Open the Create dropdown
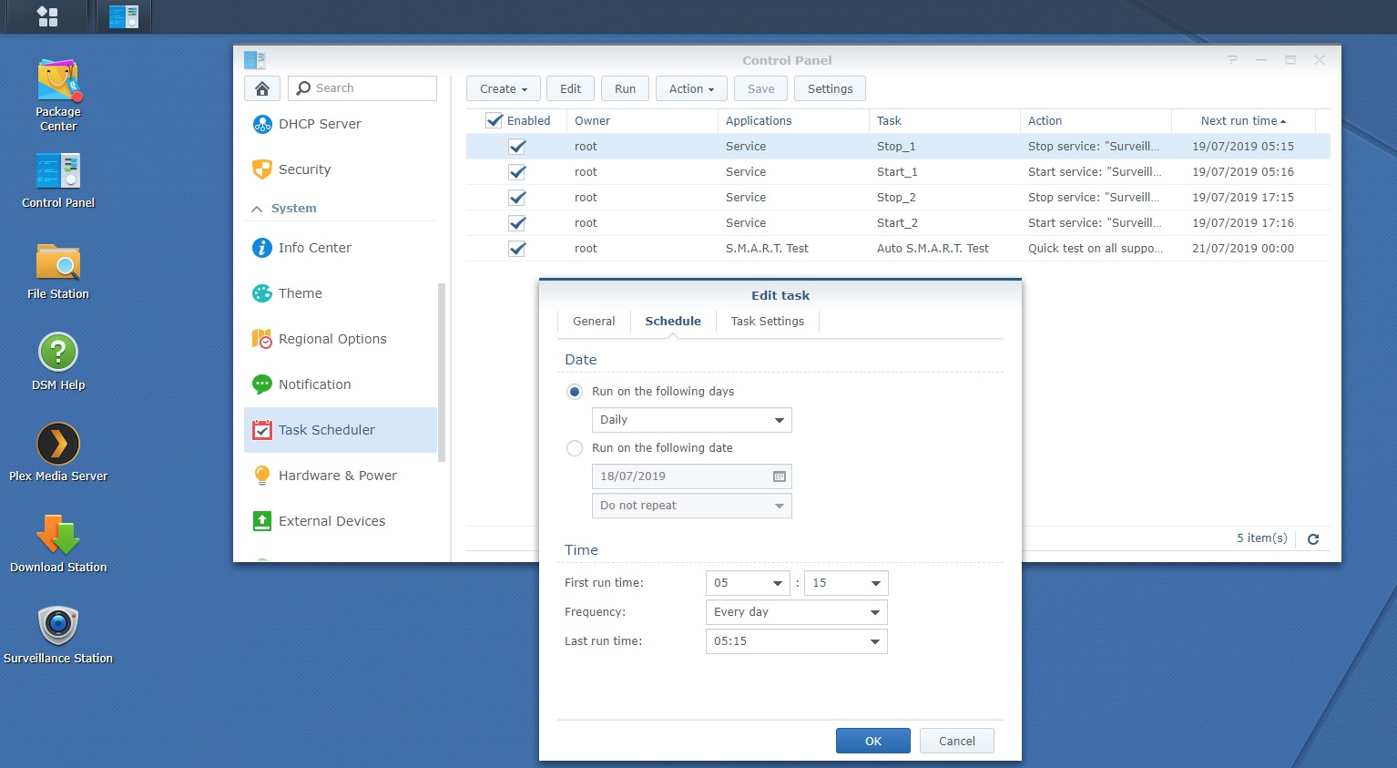Viewport: 1397px width, 768px height. (504, 88)
